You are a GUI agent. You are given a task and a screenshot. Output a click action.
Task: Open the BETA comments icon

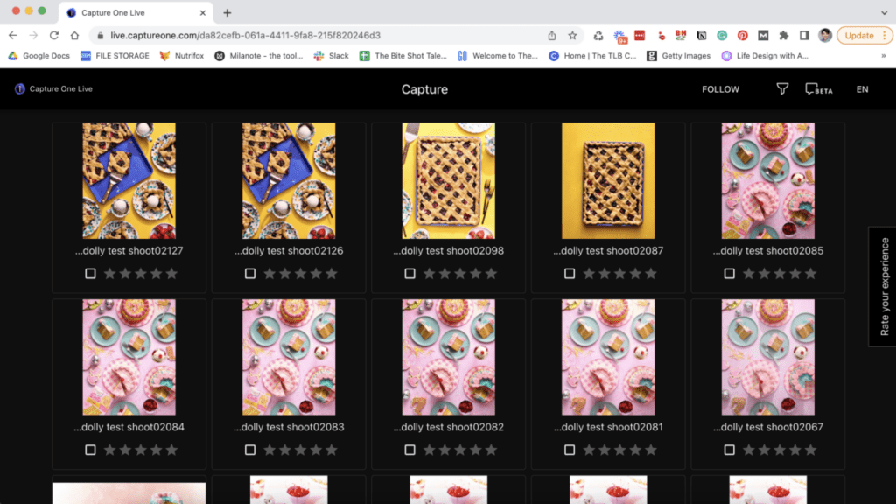[818, 89]
